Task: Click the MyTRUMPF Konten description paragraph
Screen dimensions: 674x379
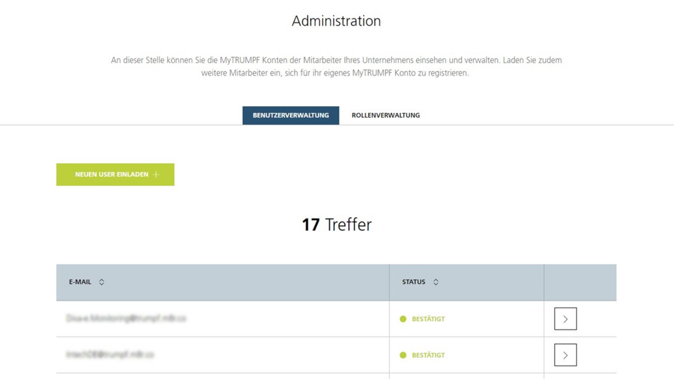Action: pyautogui.click(x=336, y=67)
